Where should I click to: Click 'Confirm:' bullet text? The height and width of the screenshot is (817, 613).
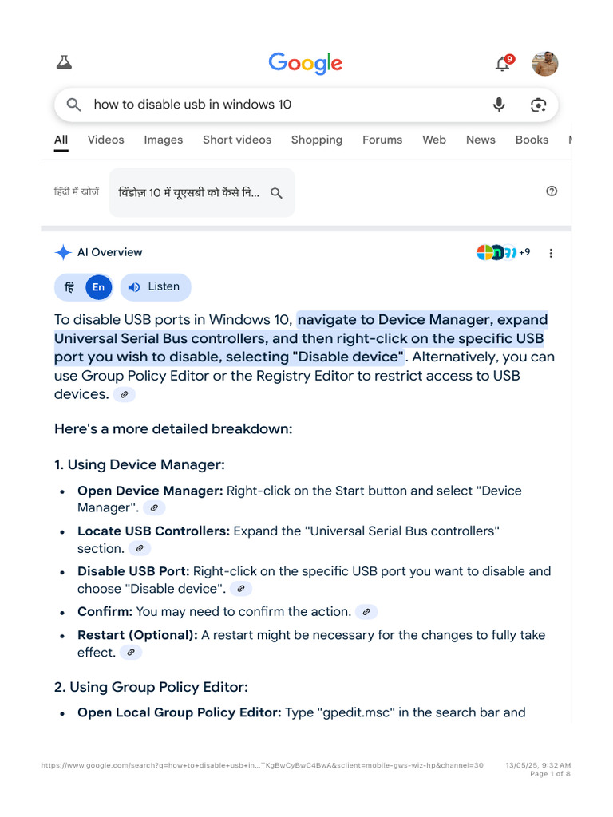(x=105, y=612)
